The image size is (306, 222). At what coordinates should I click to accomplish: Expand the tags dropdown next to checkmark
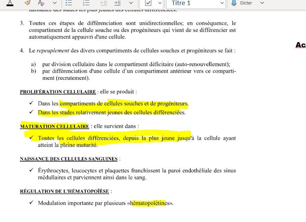[160, 3]
